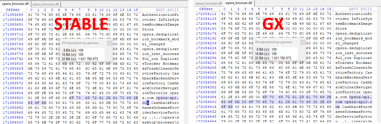This screenshot has width=381, height=124.
Task: Select offset row 171393808
Action: click(13, 63)
